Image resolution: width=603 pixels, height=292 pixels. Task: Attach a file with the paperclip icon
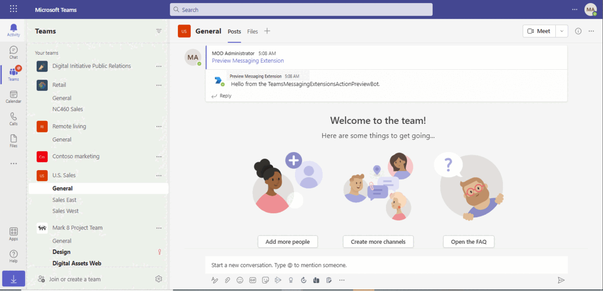point(227,280)
